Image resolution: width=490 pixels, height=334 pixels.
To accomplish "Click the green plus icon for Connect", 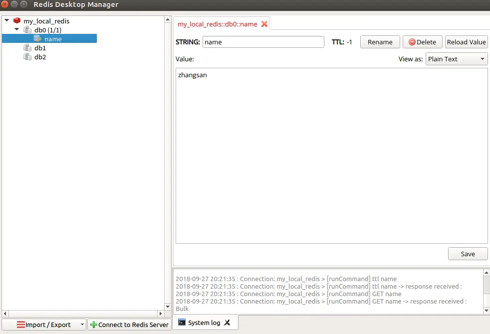I will (x=93, y=325).
